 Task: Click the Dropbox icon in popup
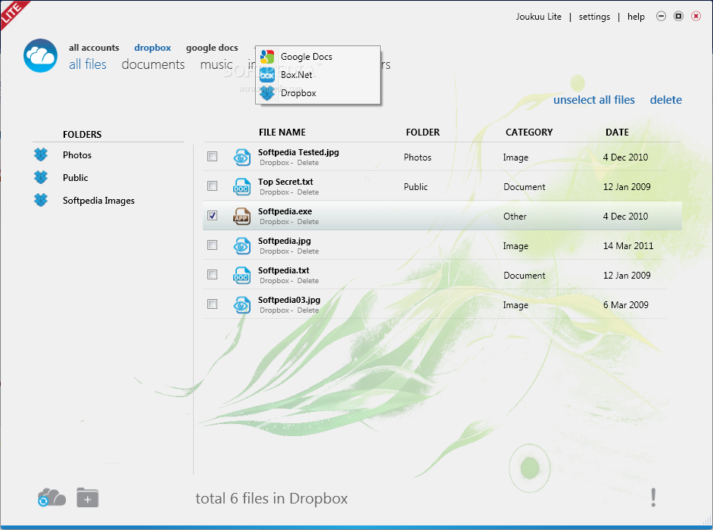pos(267,93)
